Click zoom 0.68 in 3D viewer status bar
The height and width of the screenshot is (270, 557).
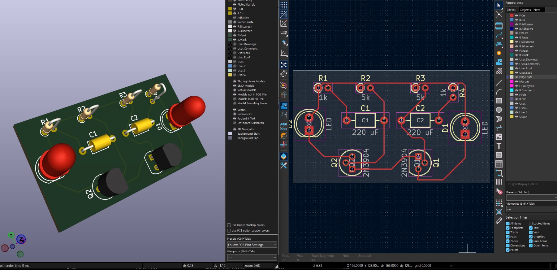tap(252, 266)
